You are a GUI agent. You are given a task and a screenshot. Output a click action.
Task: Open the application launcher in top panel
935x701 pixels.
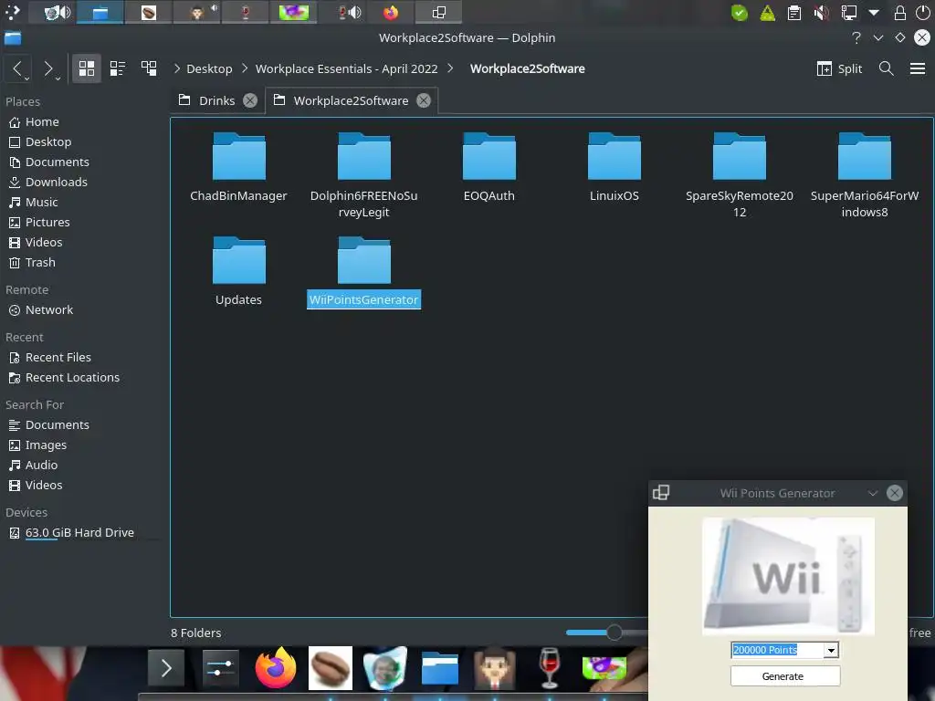[13, 12]
